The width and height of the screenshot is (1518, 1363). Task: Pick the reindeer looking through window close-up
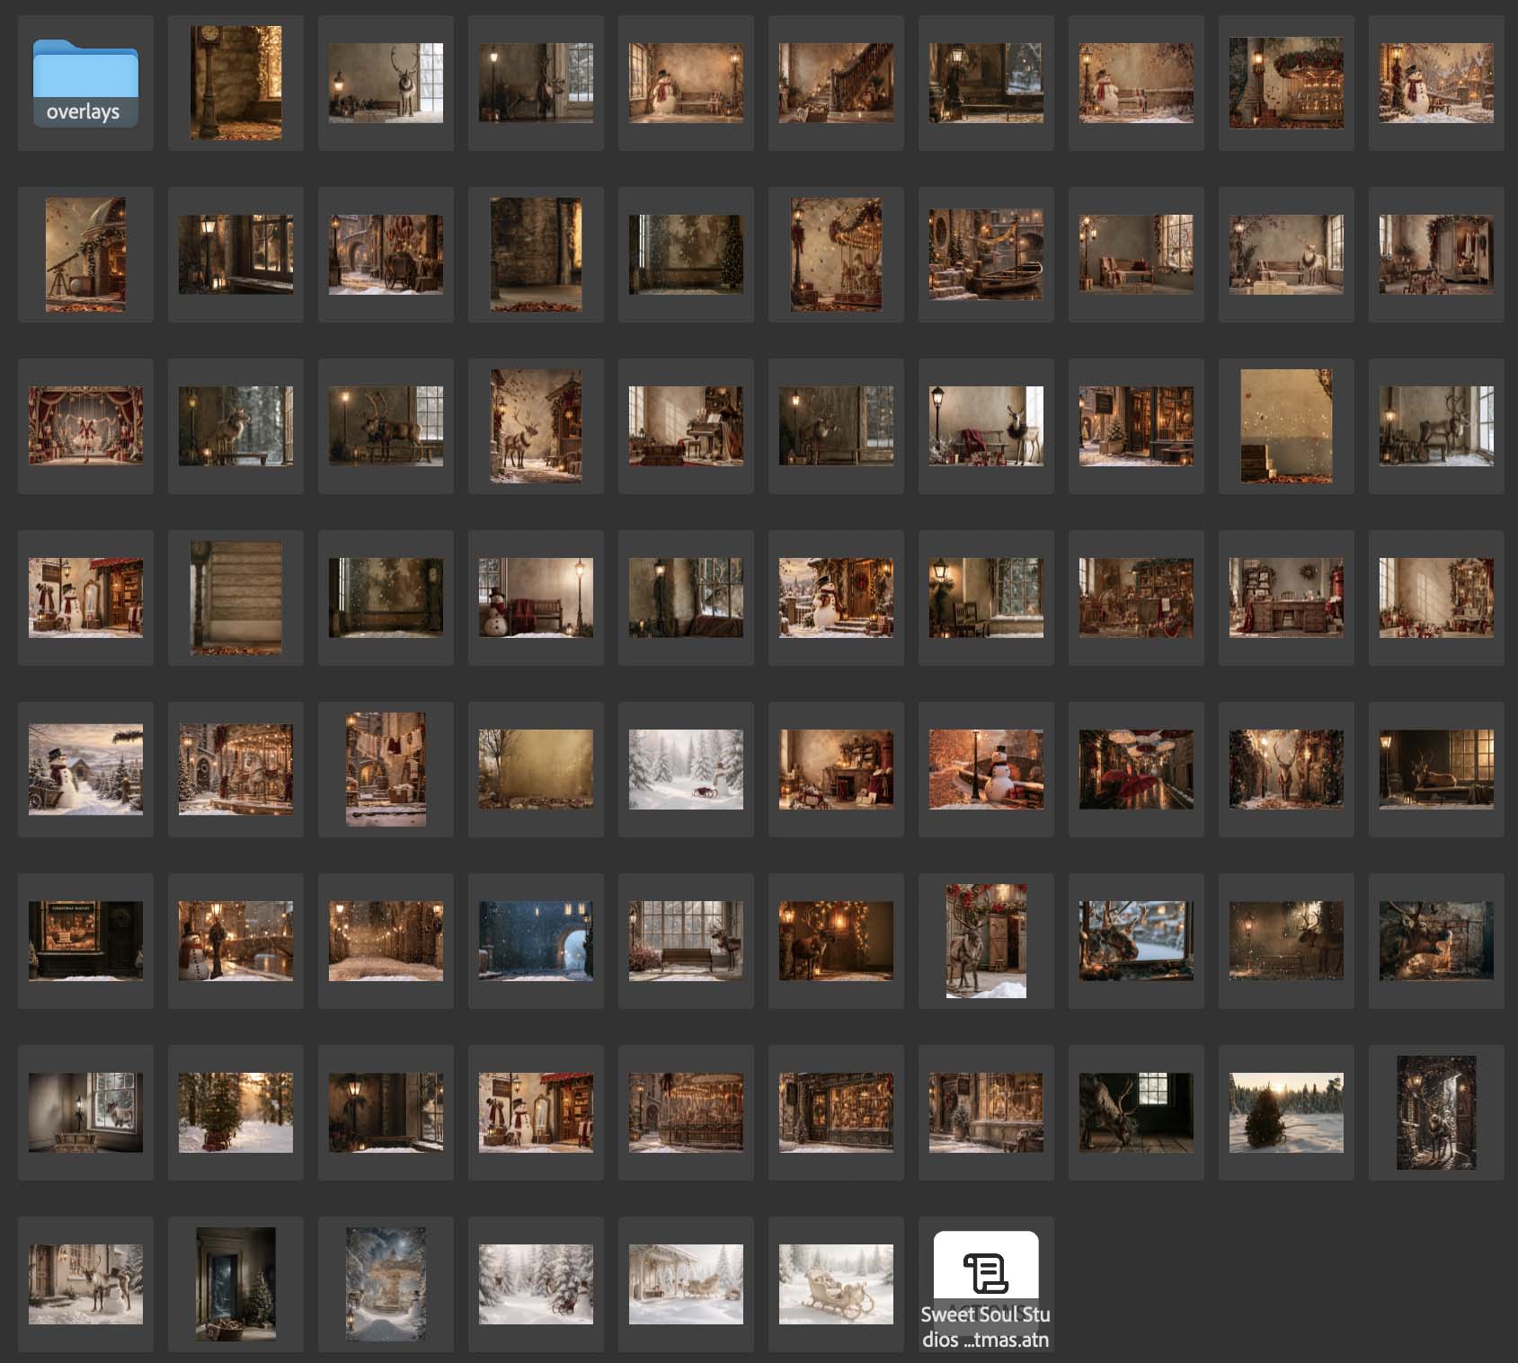tap(1136, 941)
